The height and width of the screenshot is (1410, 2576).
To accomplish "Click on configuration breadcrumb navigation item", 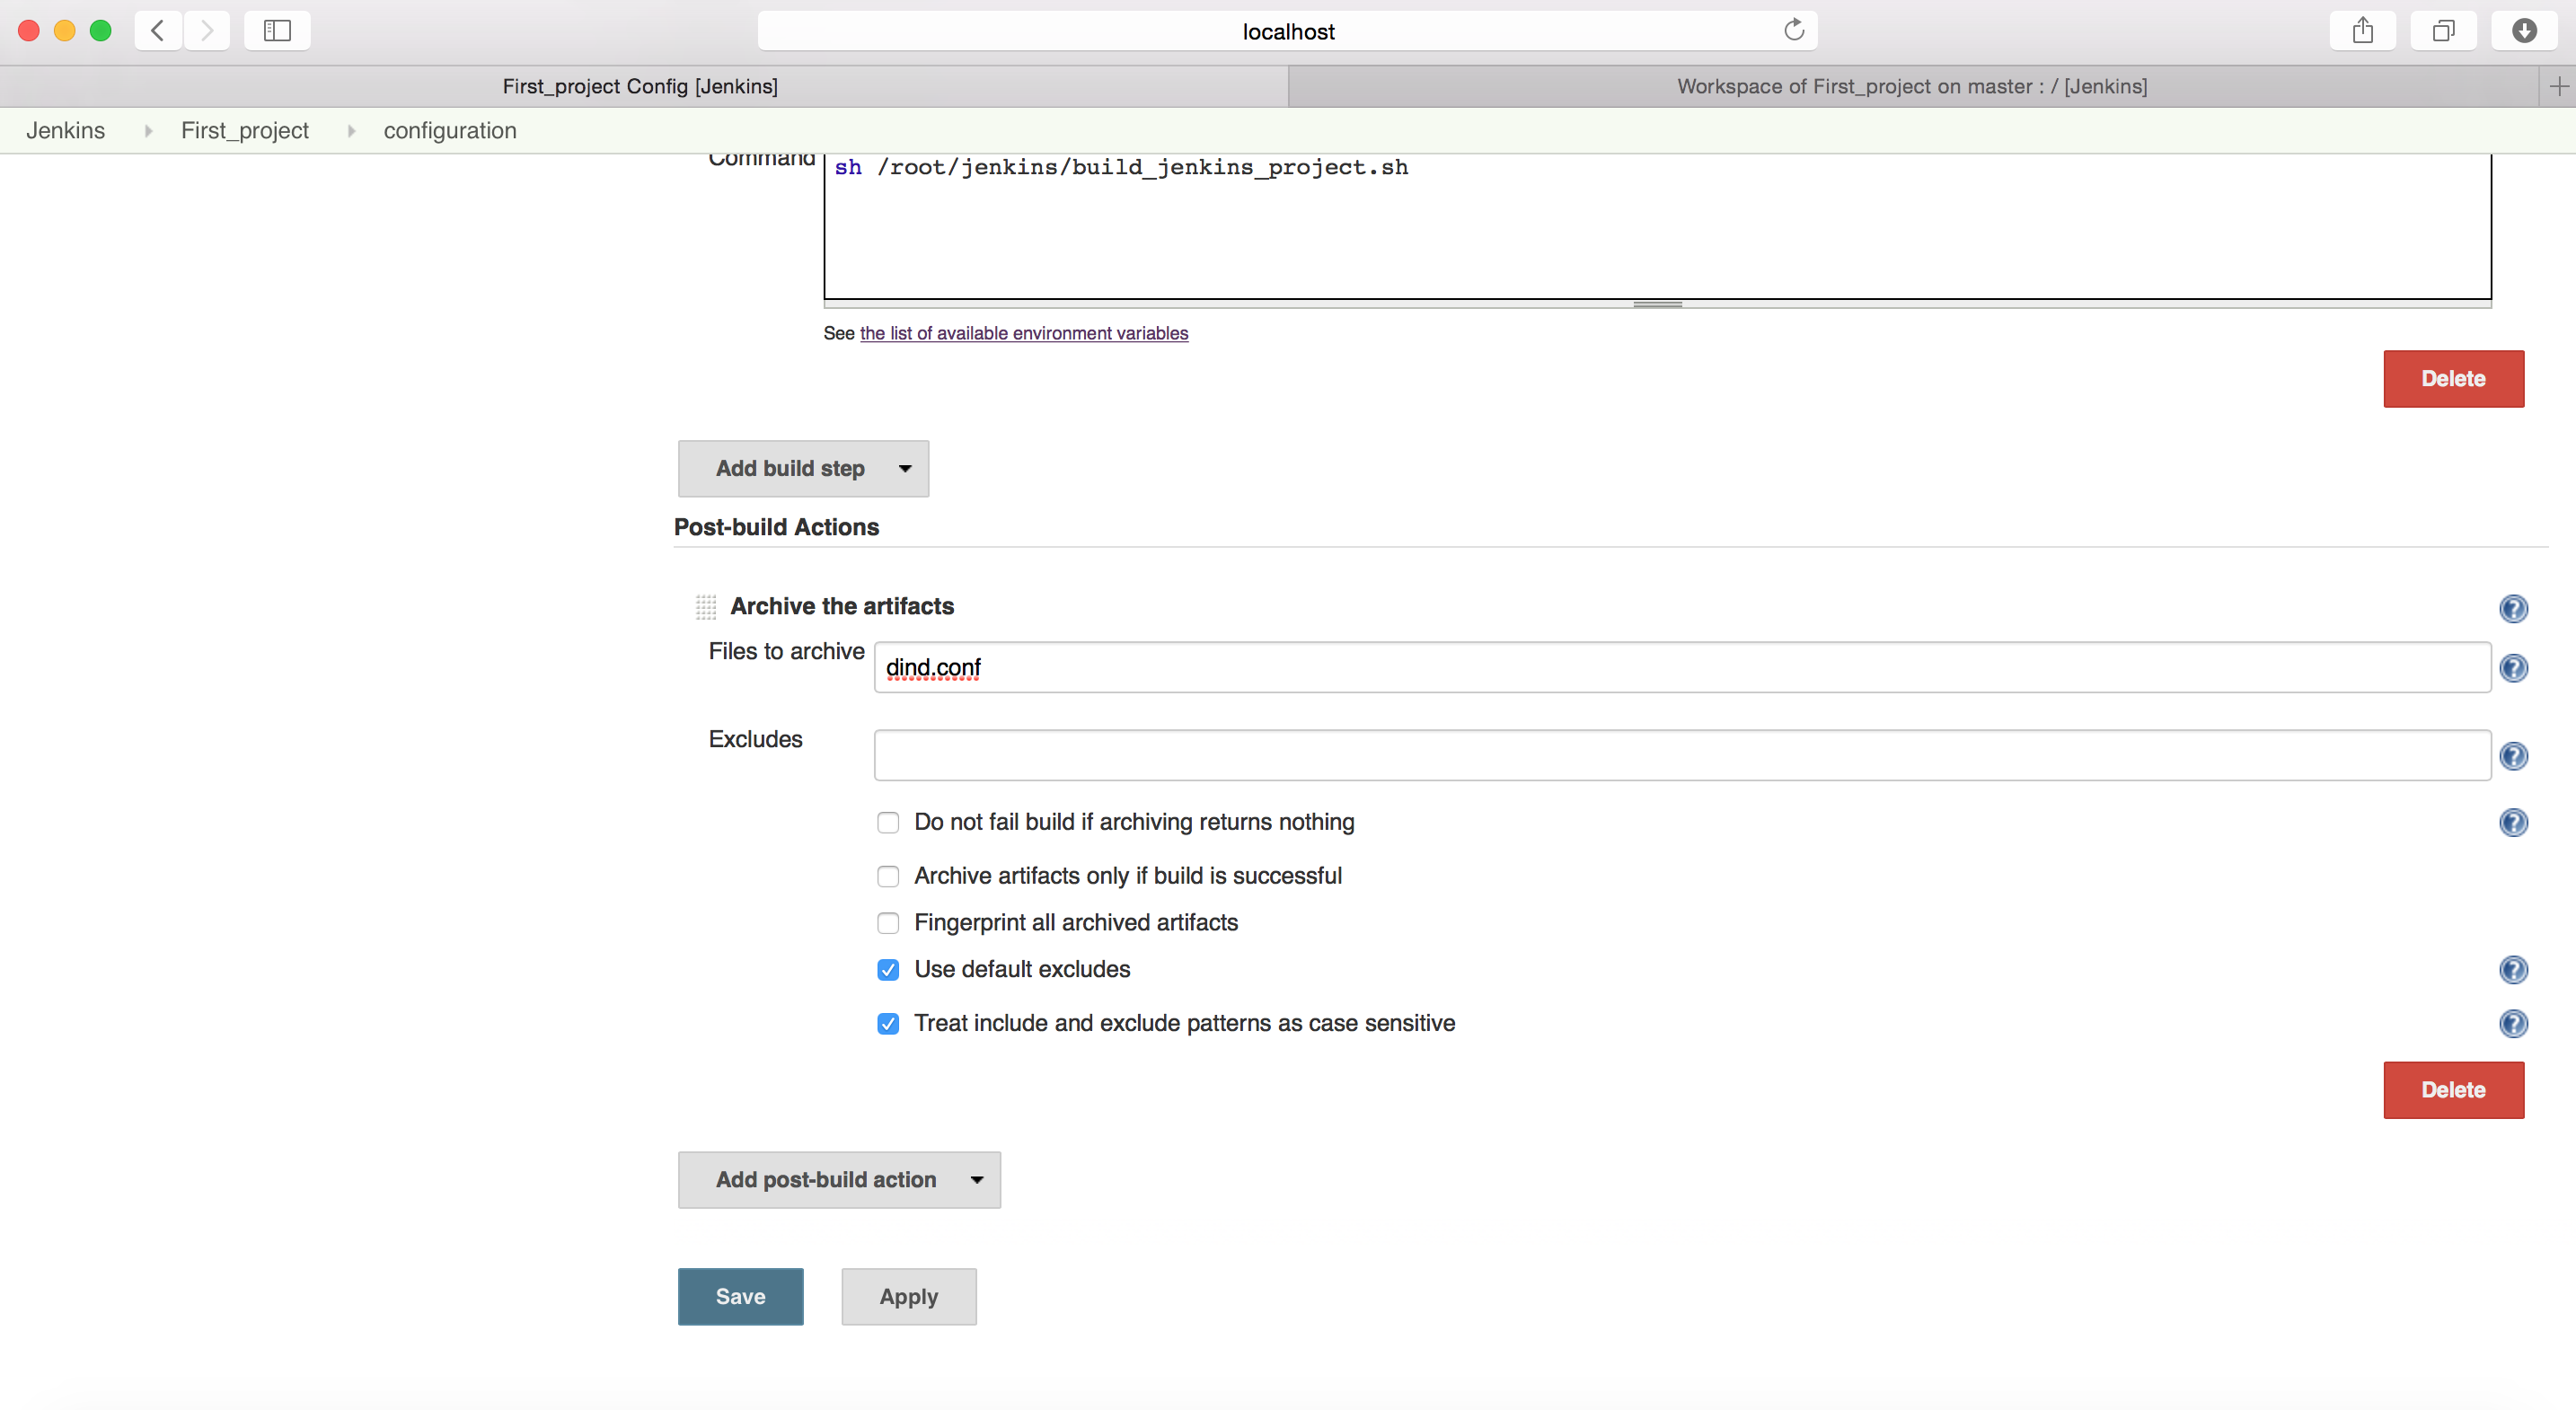I will (x=448, y=130).
